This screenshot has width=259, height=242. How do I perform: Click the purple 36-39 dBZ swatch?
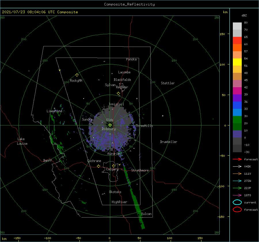click(237, 98)
